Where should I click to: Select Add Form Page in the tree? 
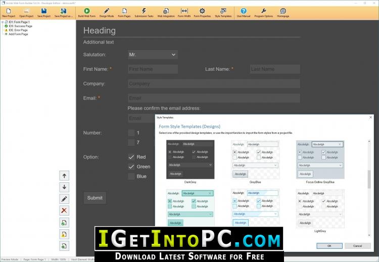(x=18, y=34)
